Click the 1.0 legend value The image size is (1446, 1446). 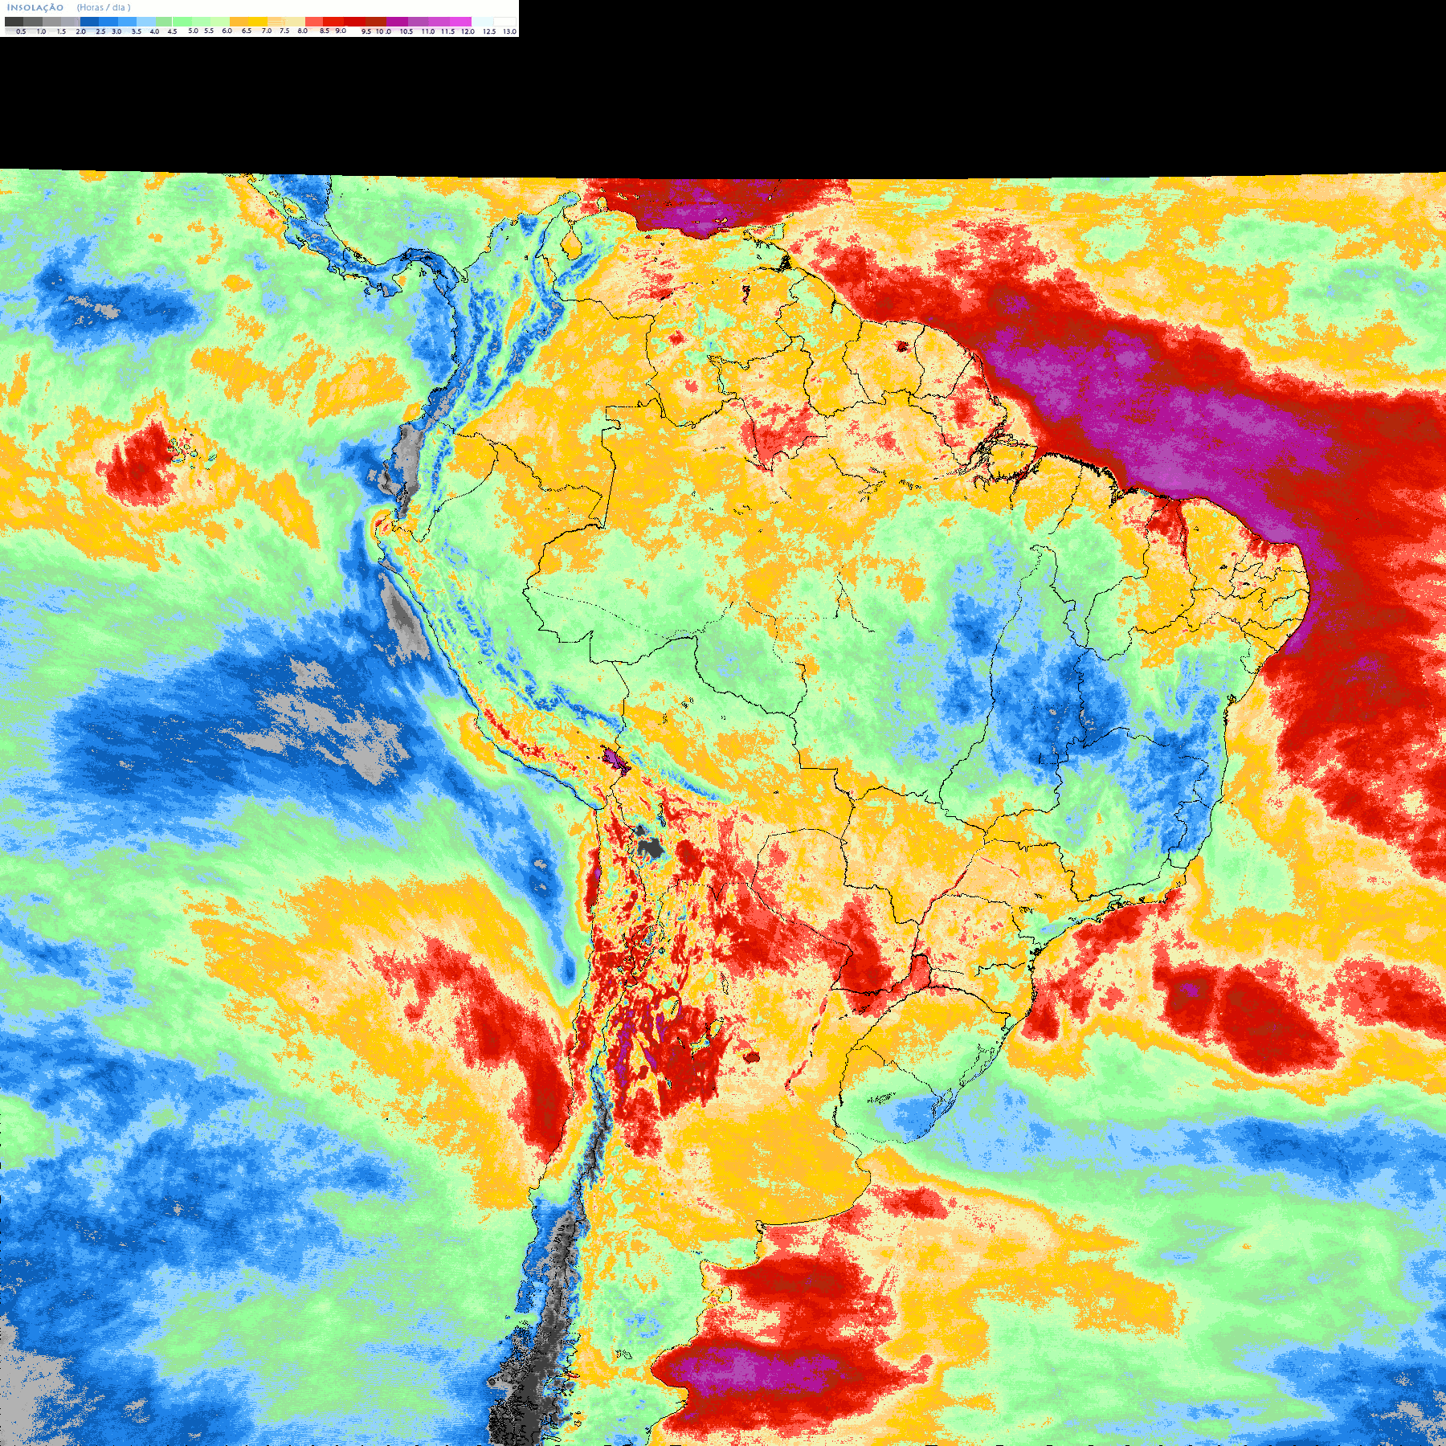point(41,31)
